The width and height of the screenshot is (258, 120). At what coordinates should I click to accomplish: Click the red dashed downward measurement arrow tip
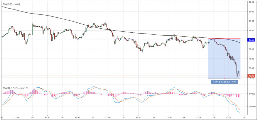click(x=224, y=78)
